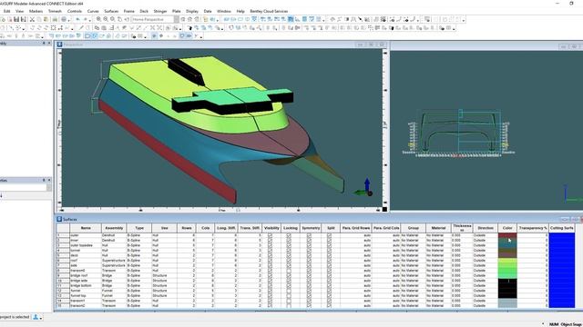Open the Controls menu
583x327 pixels.
75,11
